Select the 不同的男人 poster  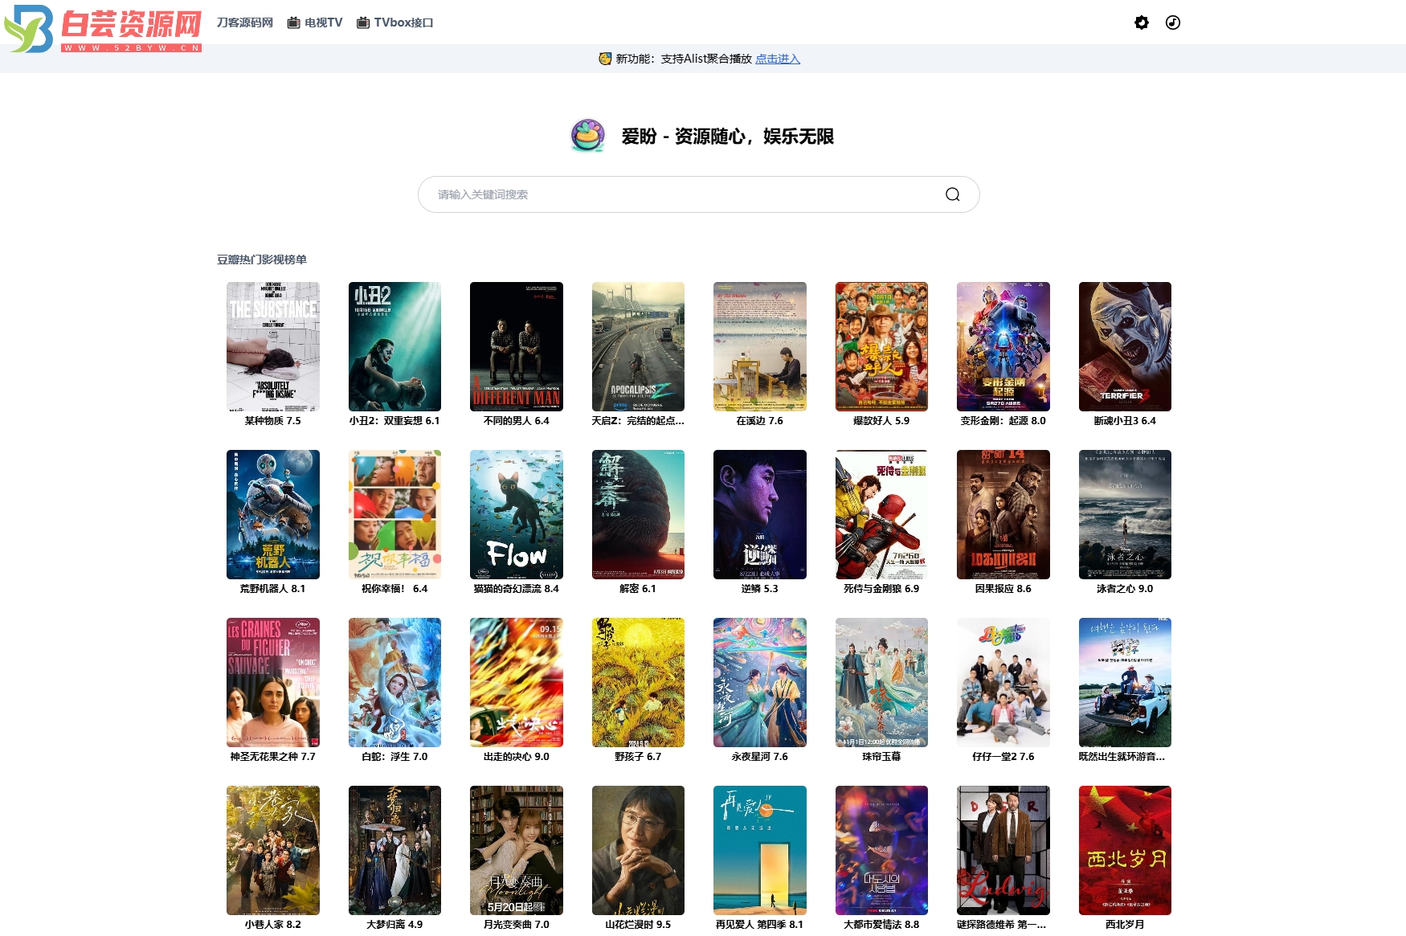517,346
